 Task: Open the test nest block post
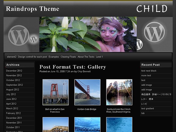point(149,71)
